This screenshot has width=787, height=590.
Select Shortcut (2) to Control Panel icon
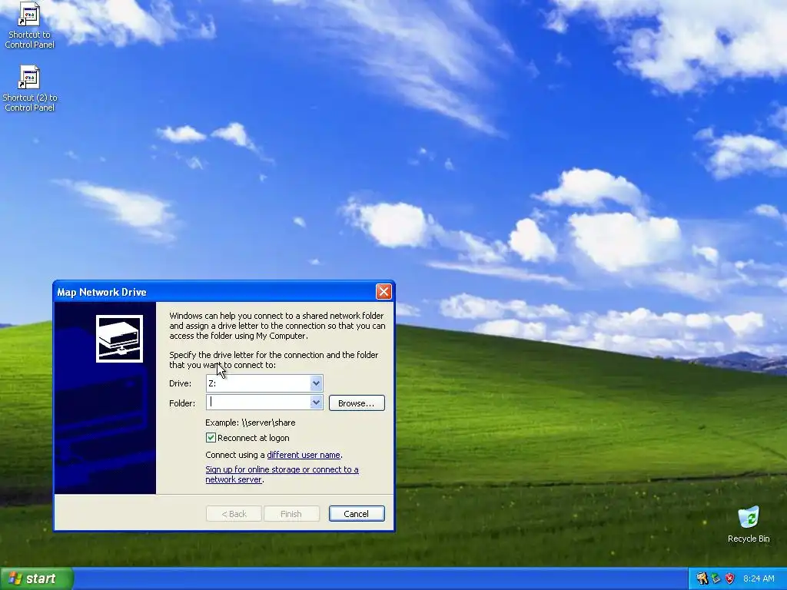click(29, 89)
